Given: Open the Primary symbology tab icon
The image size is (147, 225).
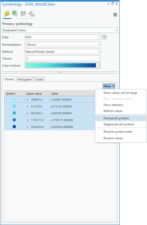Looking at the screenshot, I should tap(7, 14).
